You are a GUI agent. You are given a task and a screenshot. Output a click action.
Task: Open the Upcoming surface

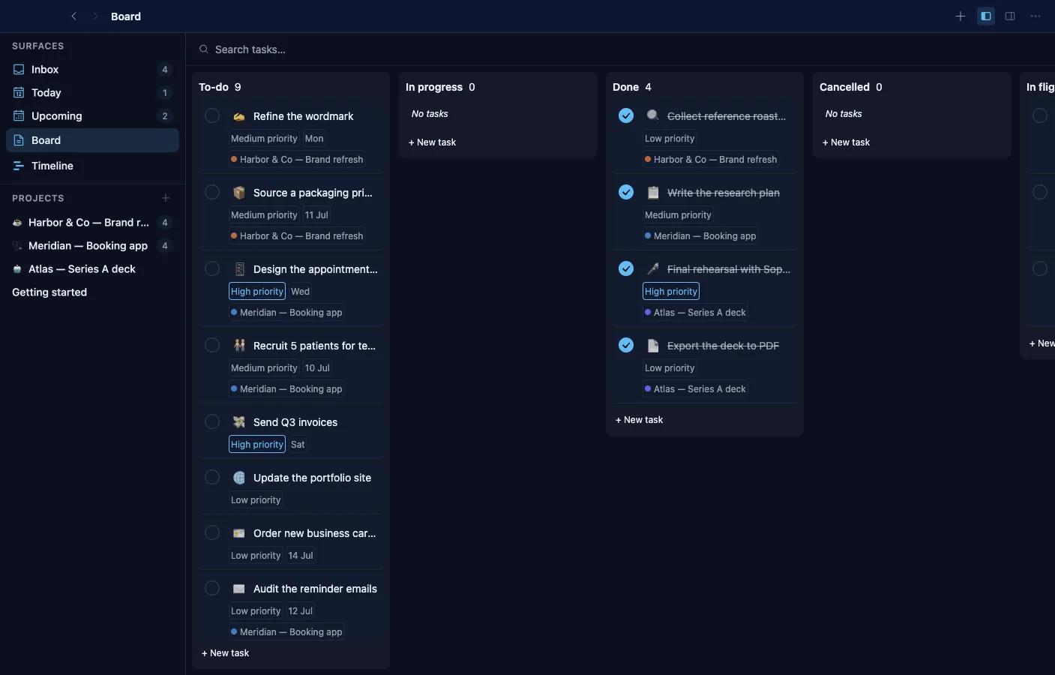click(x=92, y=115)
